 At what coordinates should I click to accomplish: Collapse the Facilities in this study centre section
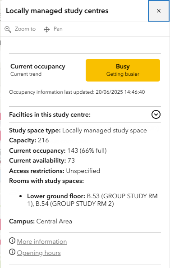point(156,114)
